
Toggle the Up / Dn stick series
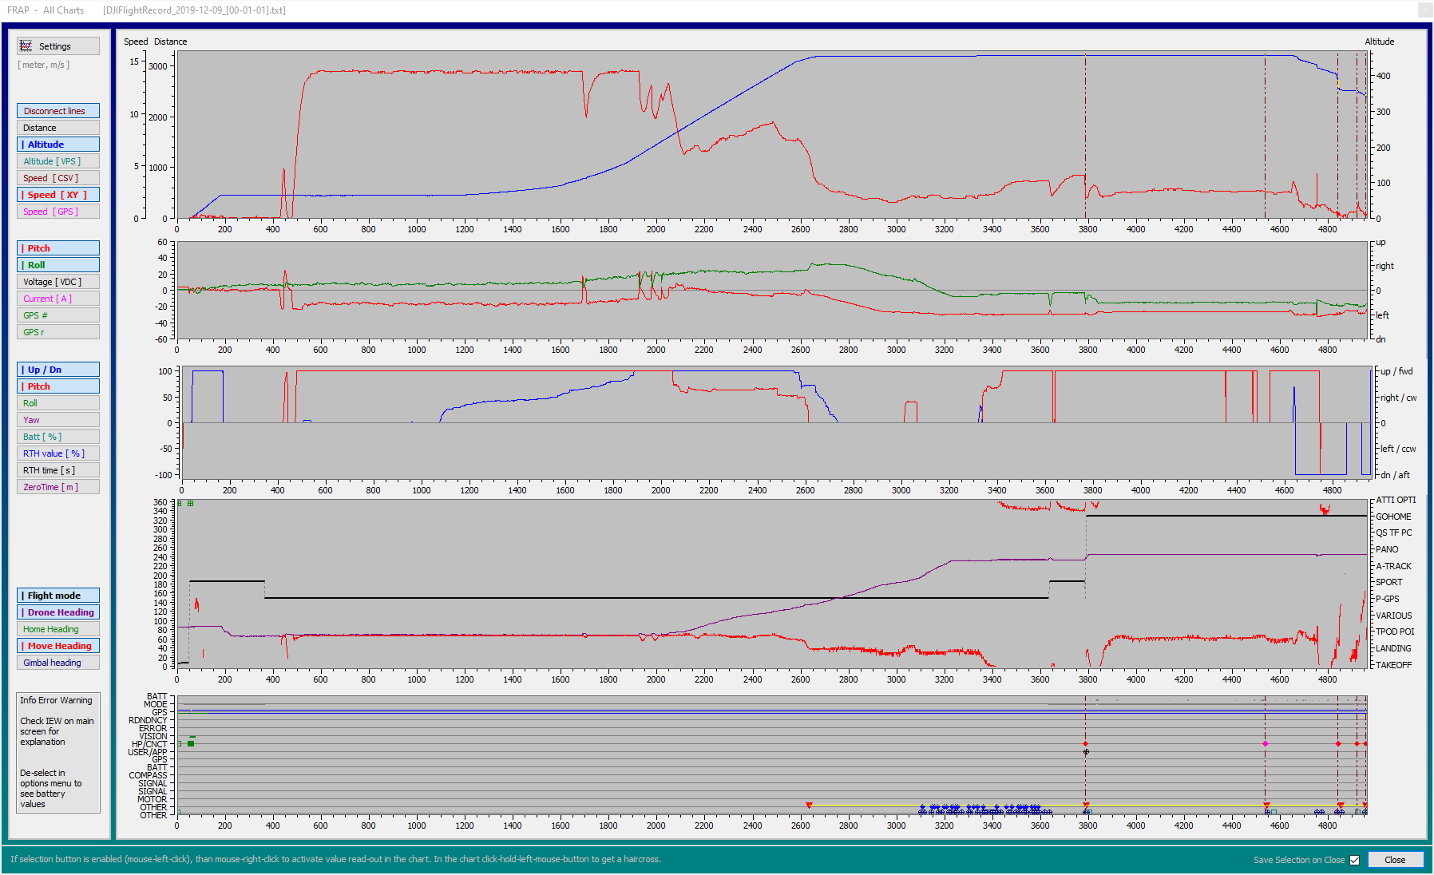[x=58, y=370]
